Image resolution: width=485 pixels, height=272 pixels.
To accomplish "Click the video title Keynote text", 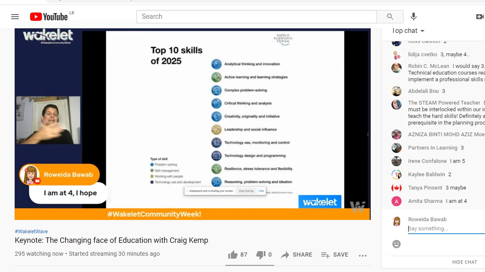I will [111, 240].
